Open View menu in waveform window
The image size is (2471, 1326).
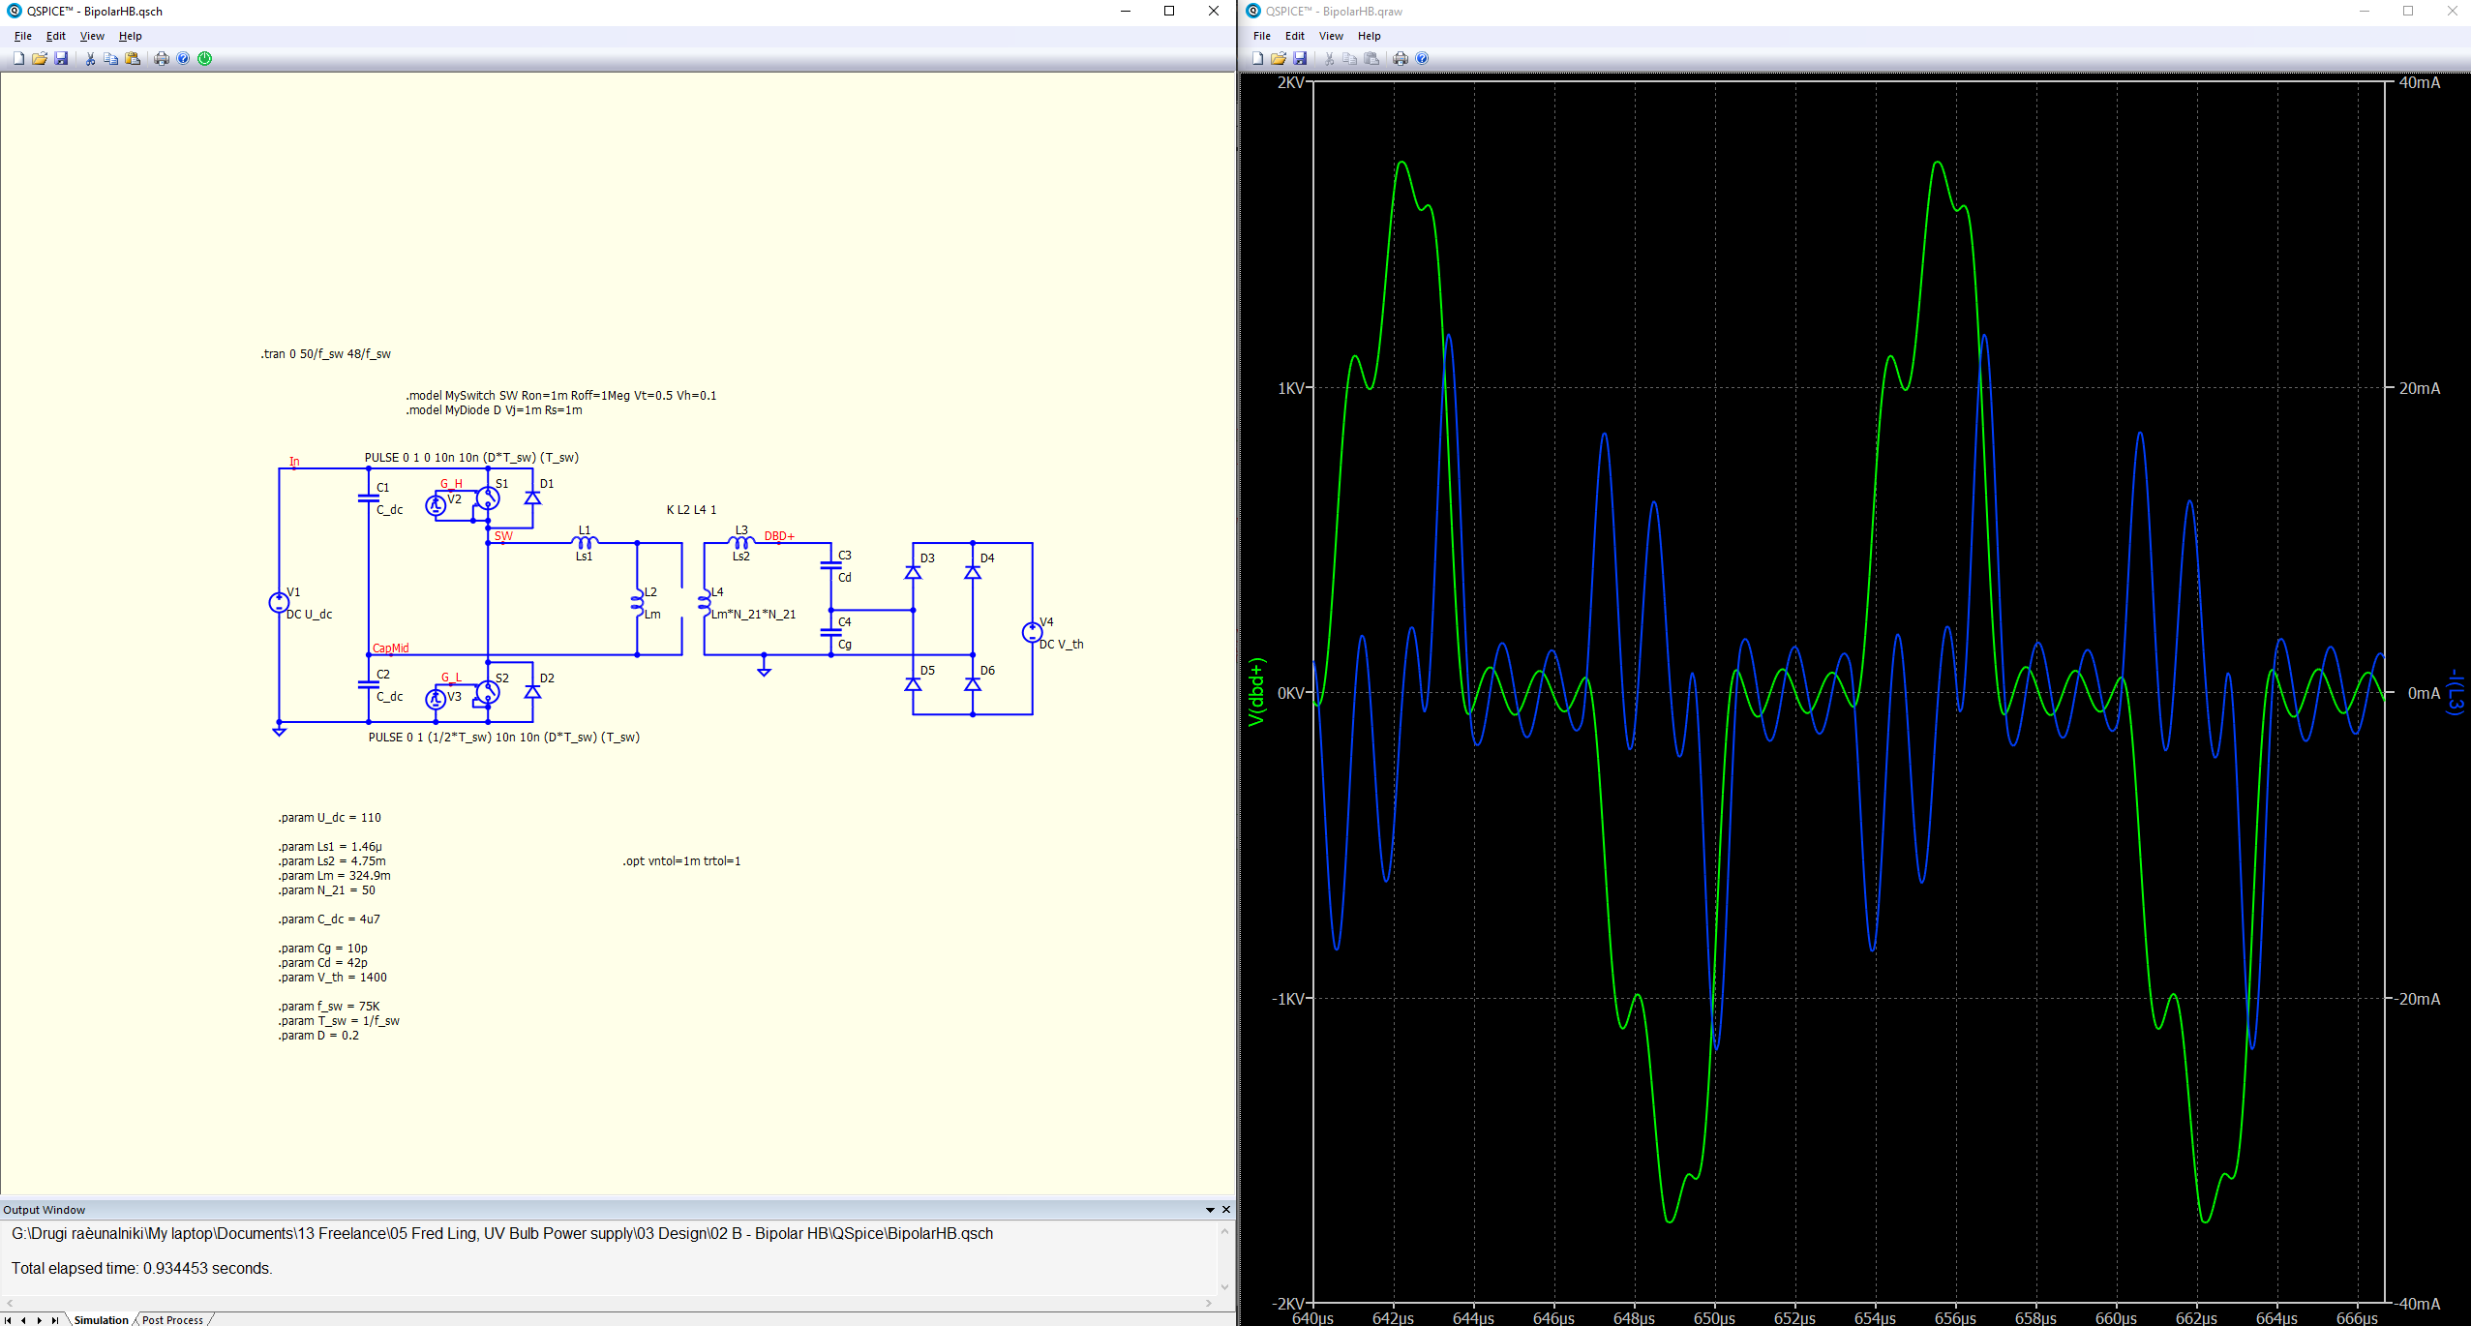[1331, 36]
